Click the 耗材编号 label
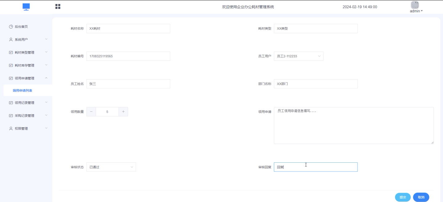This screenshot has width=443, height=202. point(77,56)
